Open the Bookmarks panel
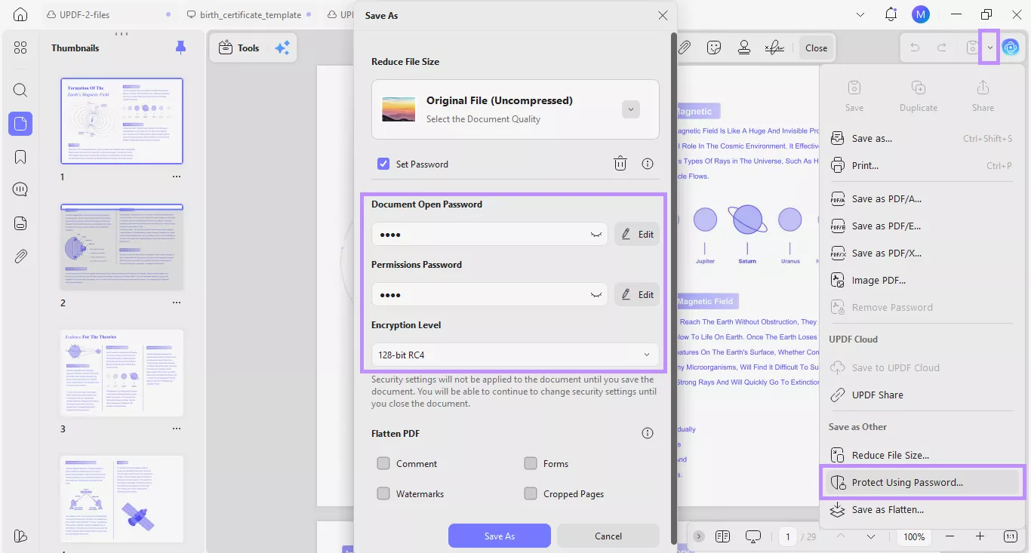The width and height of the screenshot is (1031, 553). [x=20, y=156]
